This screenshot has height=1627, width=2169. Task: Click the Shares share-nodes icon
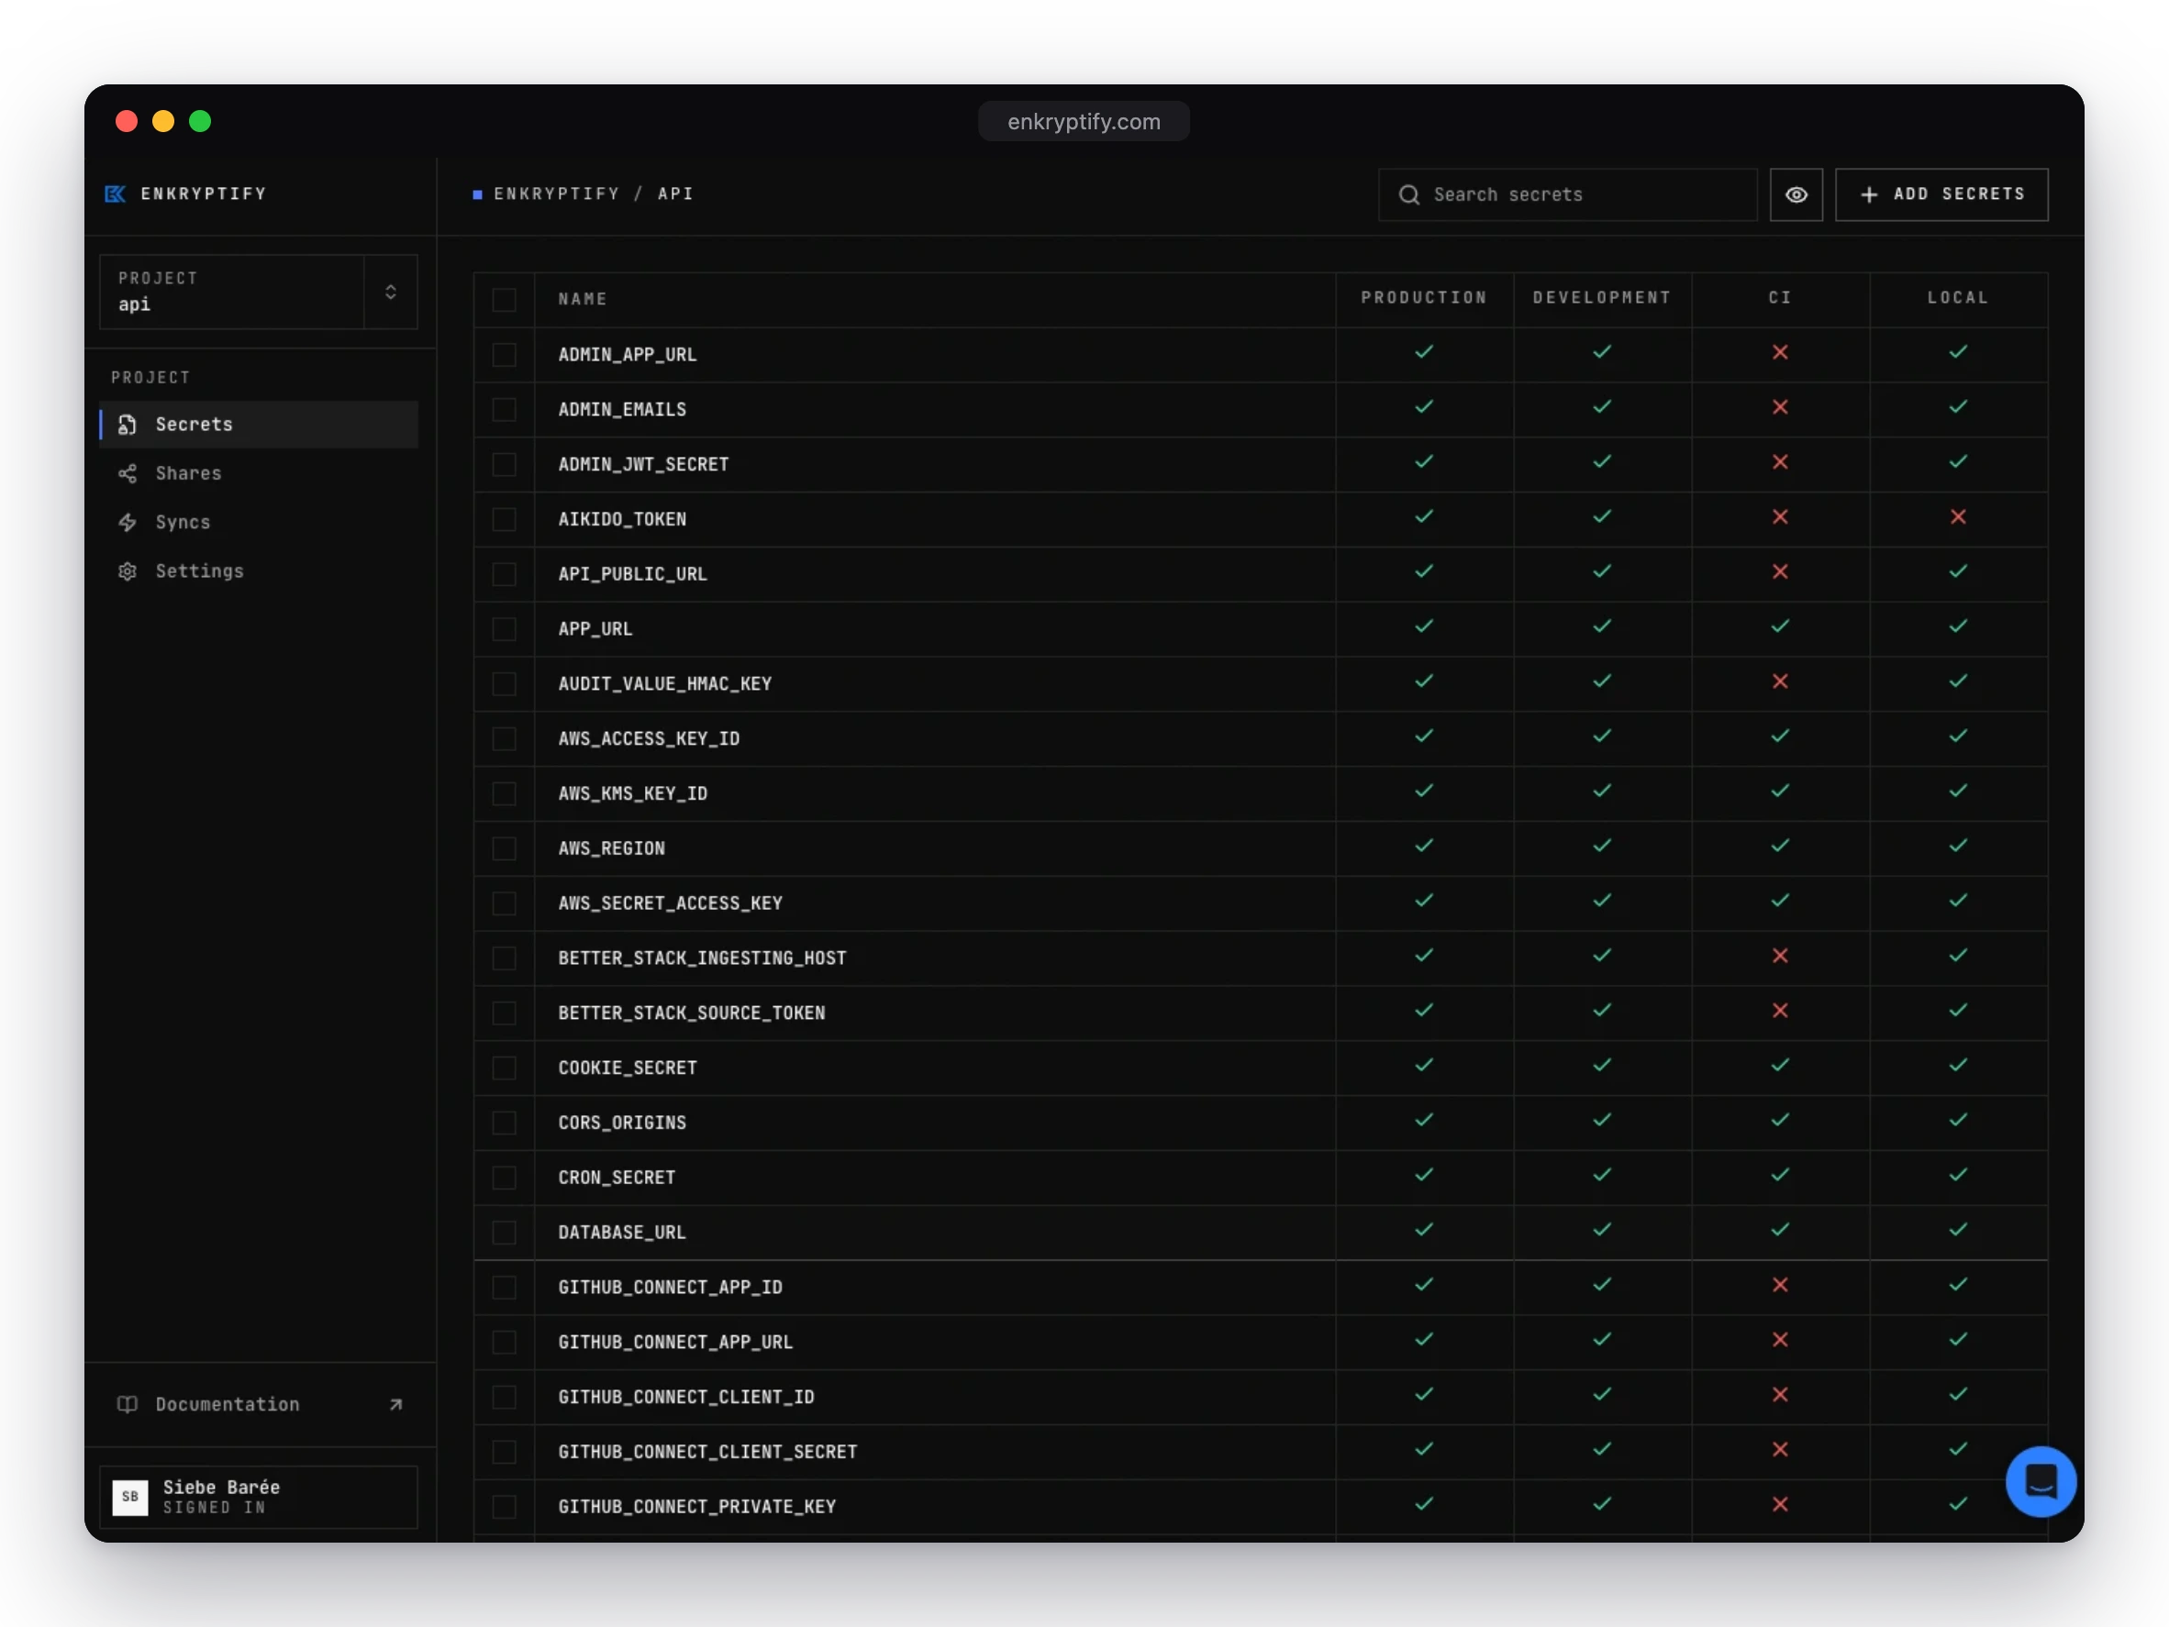click(x=128, y=473)
